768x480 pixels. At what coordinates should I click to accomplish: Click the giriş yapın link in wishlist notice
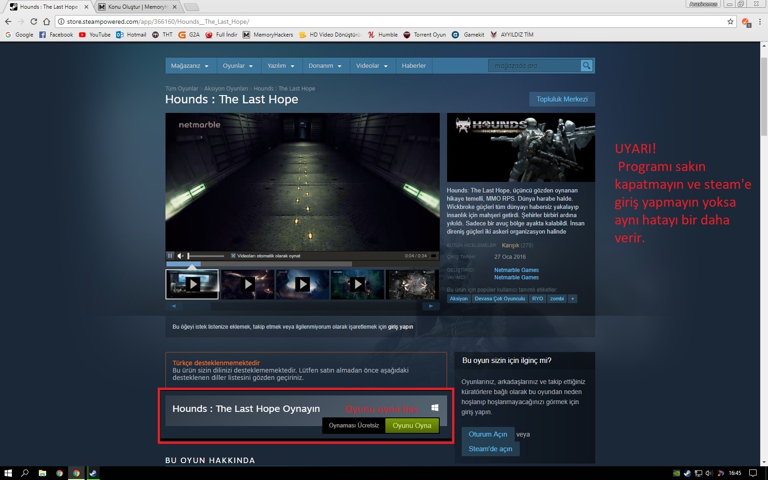pyautogui.click(x=400, y=327)
